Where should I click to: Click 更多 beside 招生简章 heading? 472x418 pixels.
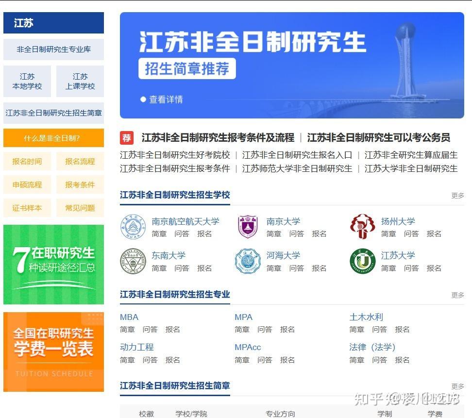[457, 386]
